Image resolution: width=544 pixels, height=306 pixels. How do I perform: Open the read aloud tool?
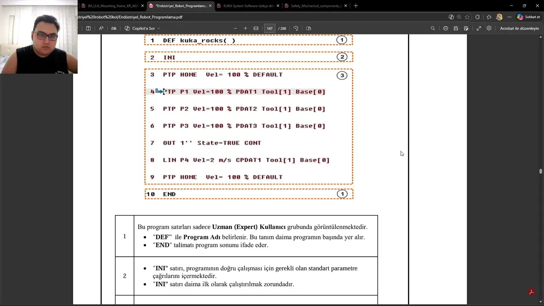(x=101, y=28)
